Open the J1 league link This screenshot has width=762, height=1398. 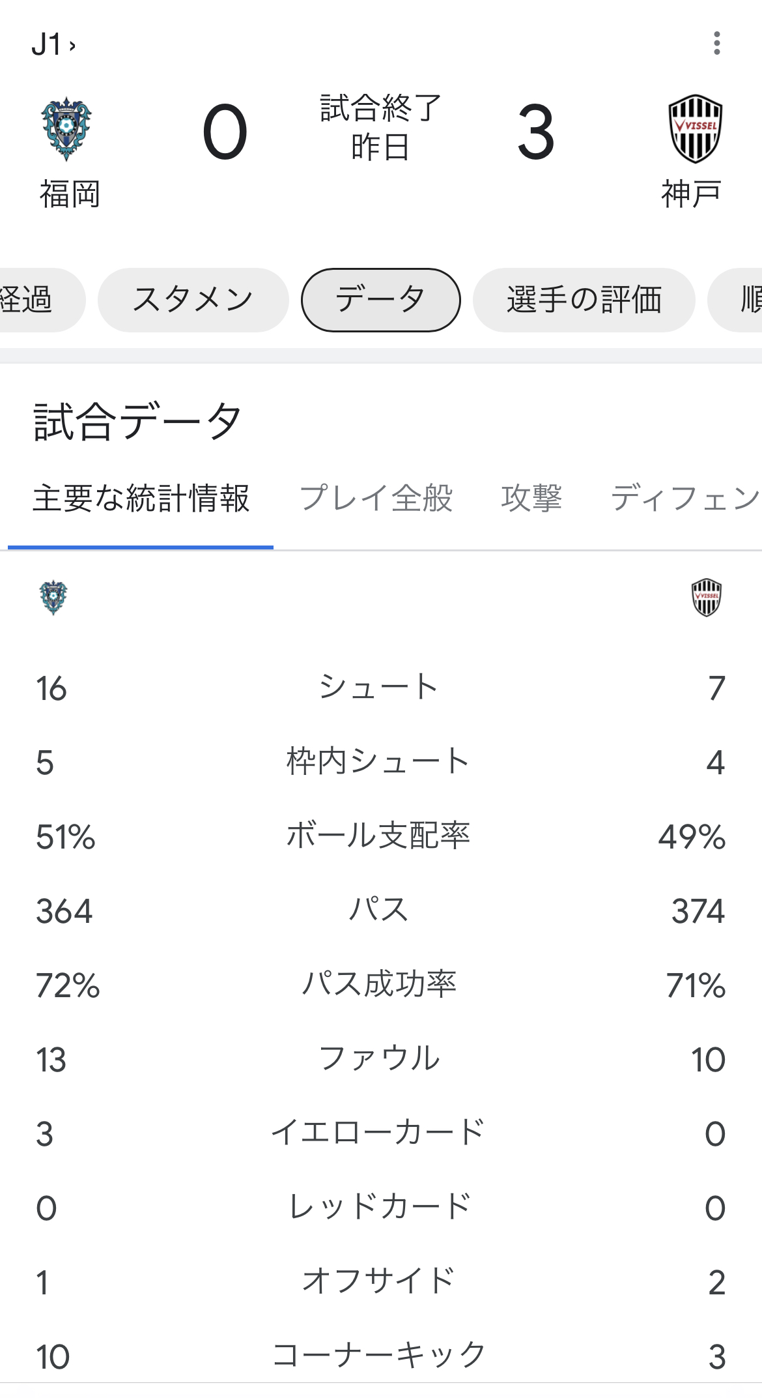click(53, 45)
